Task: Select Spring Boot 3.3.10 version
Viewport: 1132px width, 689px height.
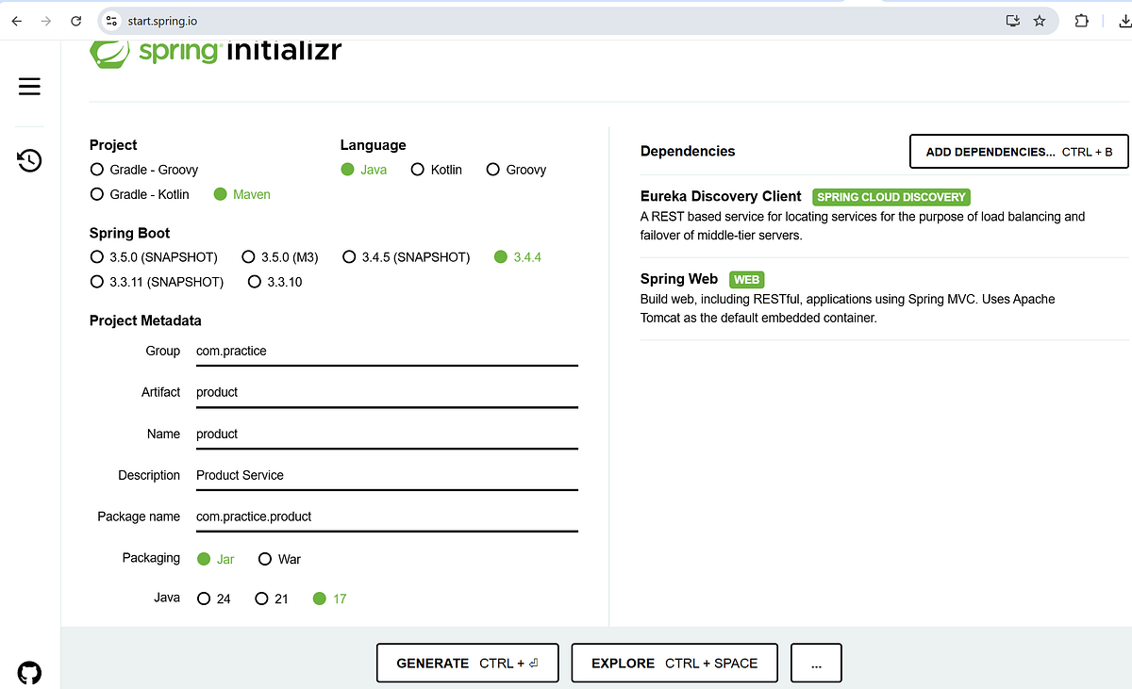Action: coord(275,282)
